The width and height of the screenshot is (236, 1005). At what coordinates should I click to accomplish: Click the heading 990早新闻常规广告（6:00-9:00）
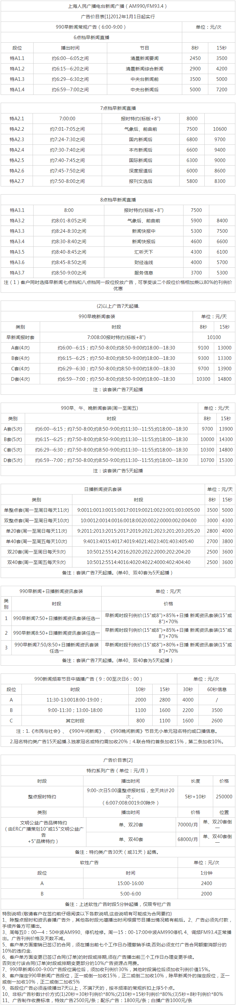tap(91, 27)
